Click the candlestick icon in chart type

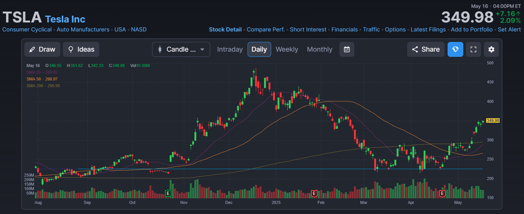click(160, 49)
